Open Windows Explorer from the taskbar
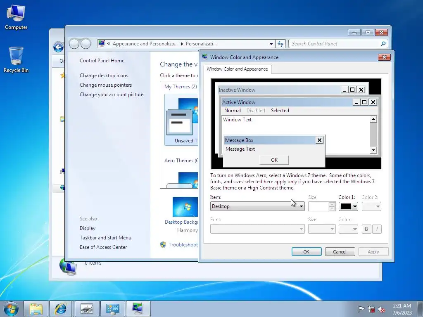423x317 pixels. point(36,309)
